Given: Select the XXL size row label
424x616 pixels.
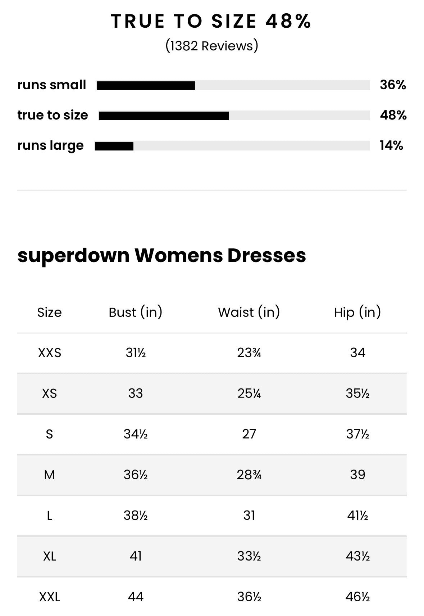Looking at the screenshot, I should [49, 597].
